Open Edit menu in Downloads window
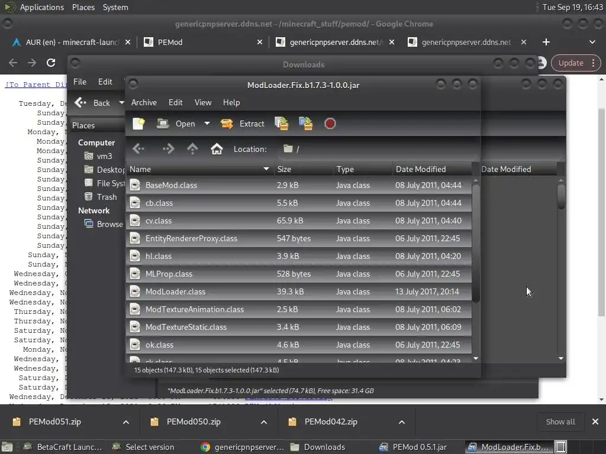Image resolution: width=606 pixels, height=454 pixels. [x=105, y=82]
